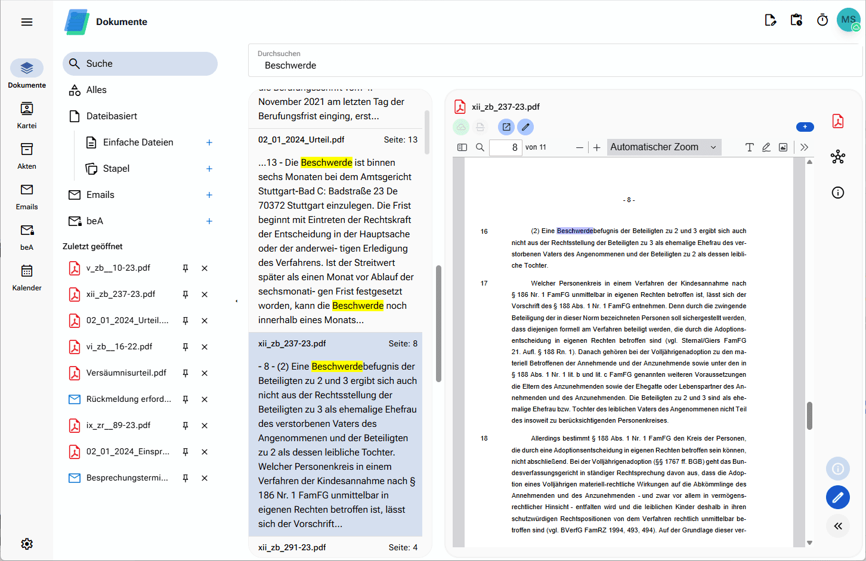Screen dimensions: 866x561
Task: Click the faded floating info button
Action: 838,469
